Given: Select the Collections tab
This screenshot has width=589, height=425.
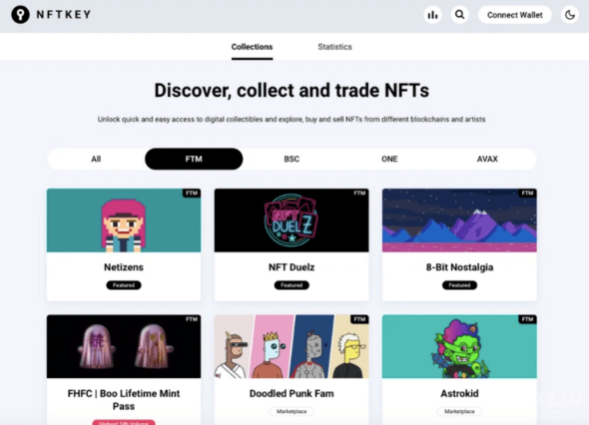Looking at the screenshot, I should click(252, 47).
